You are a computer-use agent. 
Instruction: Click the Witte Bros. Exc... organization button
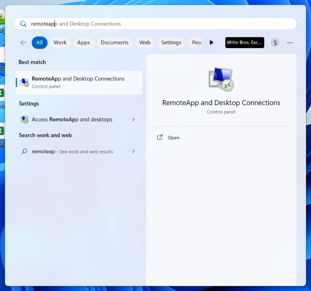point(245,43)
